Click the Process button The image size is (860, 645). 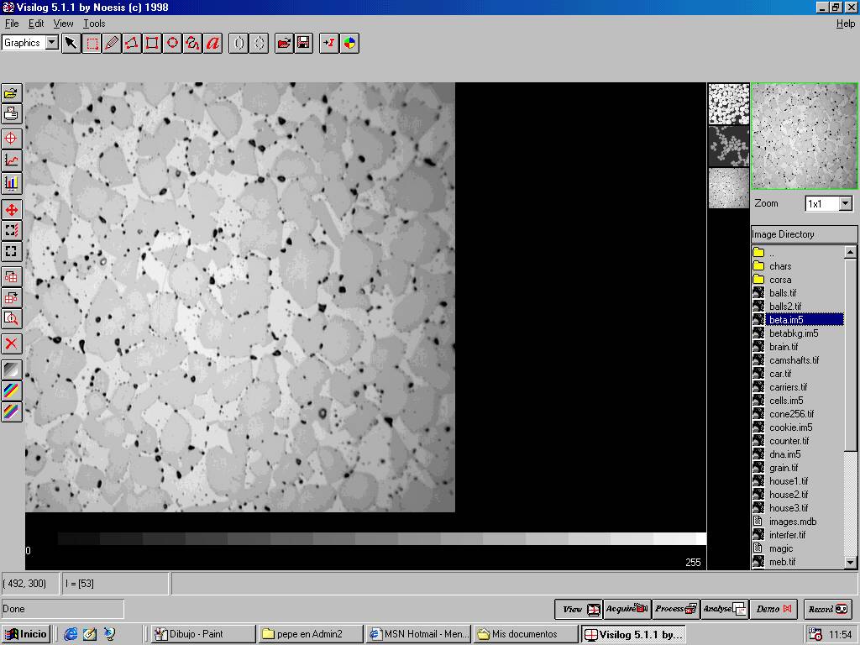coord(676,609)
